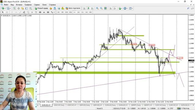
Task: Click the Templates icon
Action: tap(130, 8)
